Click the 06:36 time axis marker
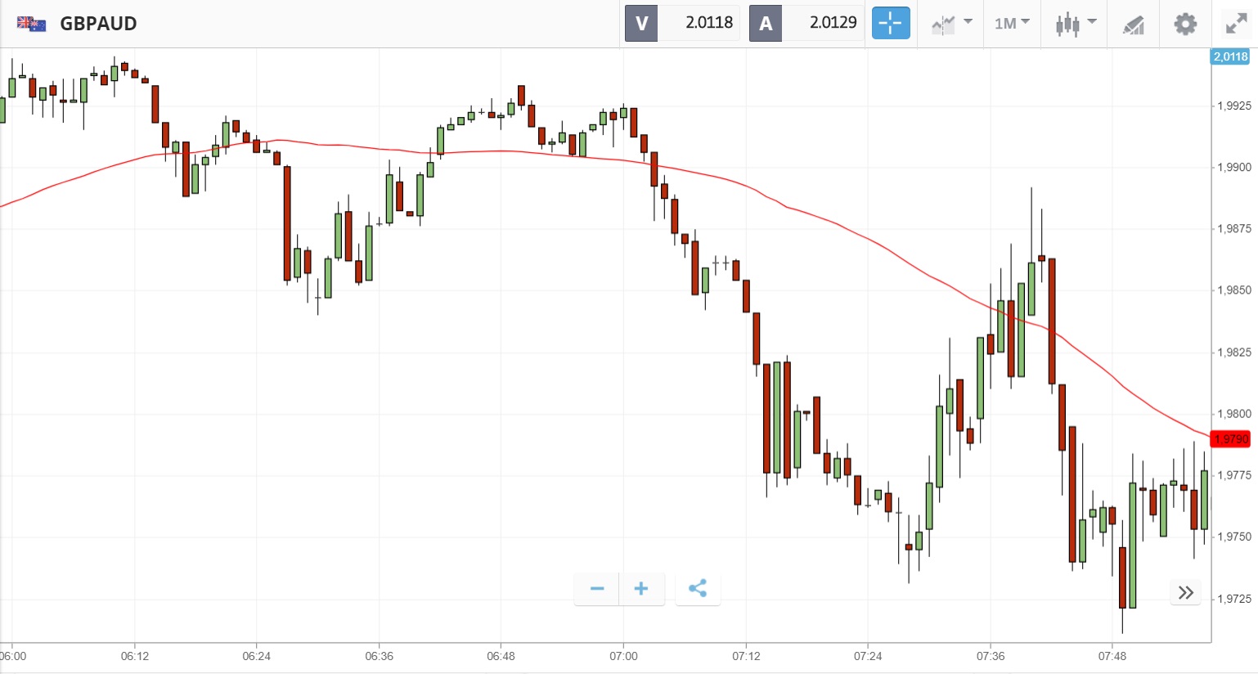 pyautogui.click(x=380, y=656)
